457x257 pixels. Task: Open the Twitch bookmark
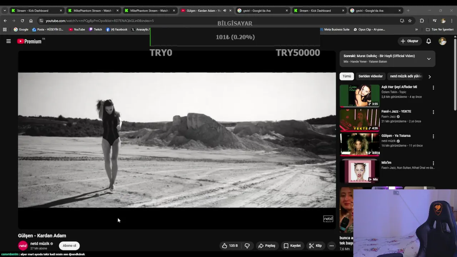(95, 30)
